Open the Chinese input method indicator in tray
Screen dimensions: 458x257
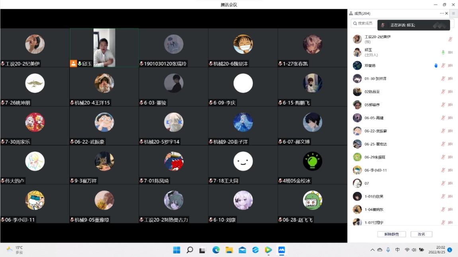point(397,250)
